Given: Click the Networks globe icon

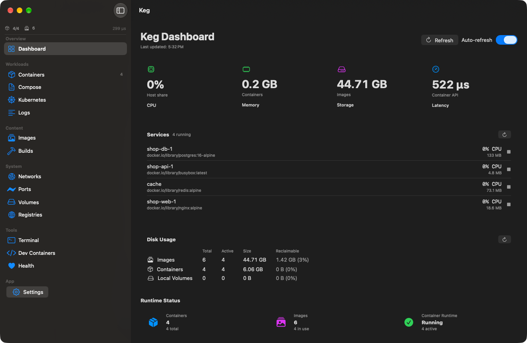Looking at the screenshot, I should (x=12, y=176).
